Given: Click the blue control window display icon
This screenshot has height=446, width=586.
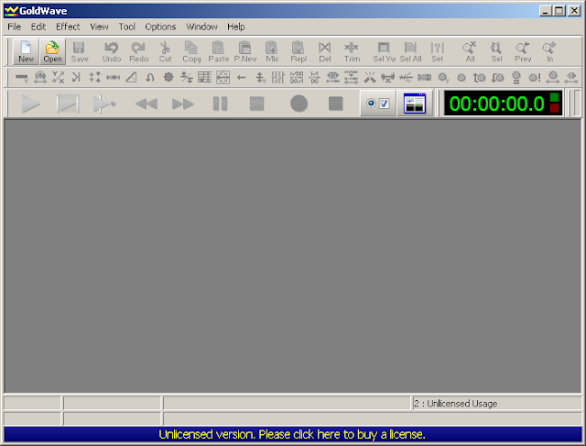Looking at the screenshot, I should [415, 103].
